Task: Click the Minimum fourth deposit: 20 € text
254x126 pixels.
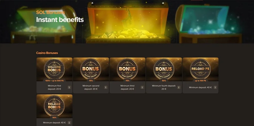Action: click(164, 87)
